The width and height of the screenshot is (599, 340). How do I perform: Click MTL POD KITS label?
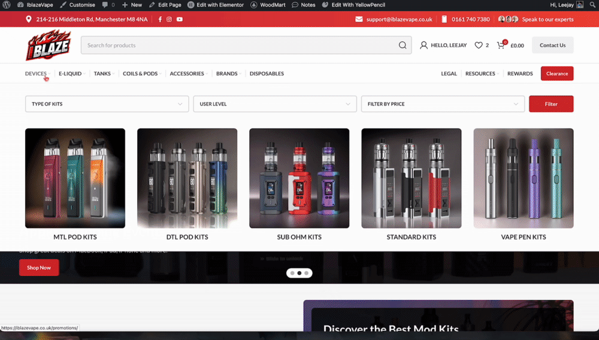[x=75, y=237]
